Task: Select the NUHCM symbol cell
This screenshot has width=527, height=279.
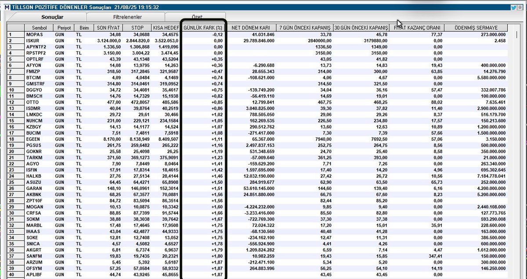Action: point(34,120)
